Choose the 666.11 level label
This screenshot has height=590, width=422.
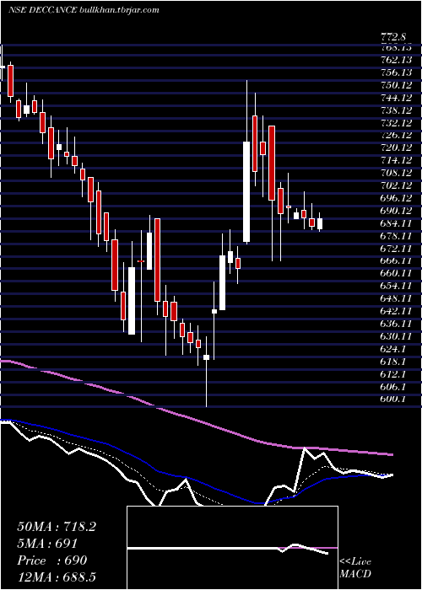tap(396, 261)
